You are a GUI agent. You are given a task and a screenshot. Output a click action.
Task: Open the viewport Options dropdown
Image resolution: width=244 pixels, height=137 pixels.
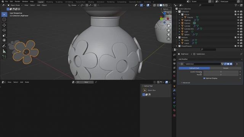(x=166, y=9)
